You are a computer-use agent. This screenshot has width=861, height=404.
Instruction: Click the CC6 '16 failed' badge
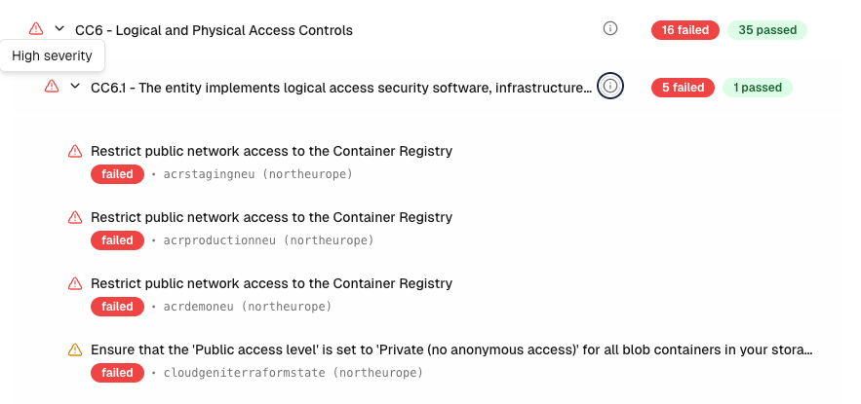pos(685,30)
